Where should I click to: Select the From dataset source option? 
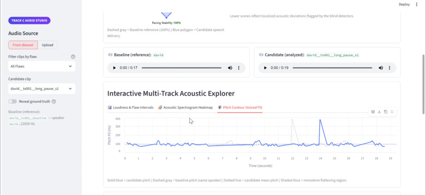tap(23, 45)
